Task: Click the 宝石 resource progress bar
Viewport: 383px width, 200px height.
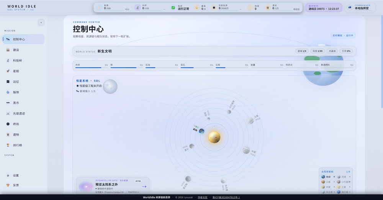Action: pos(196,68)
